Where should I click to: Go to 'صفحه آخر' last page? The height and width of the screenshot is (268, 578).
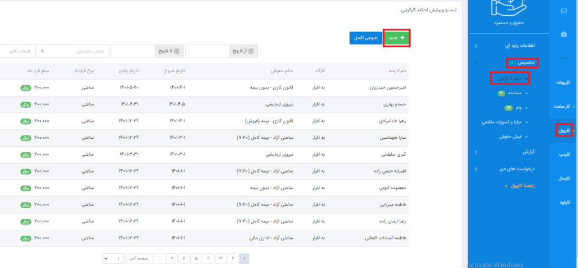coord(138,258)
